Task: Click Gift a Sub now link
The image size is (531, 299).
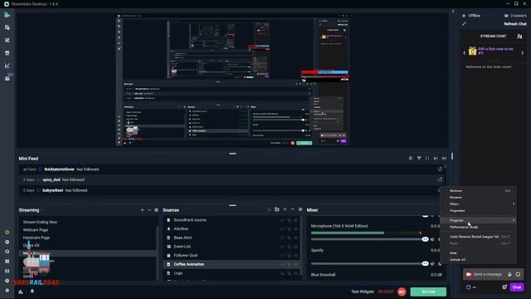Action: tap(495, 51)
